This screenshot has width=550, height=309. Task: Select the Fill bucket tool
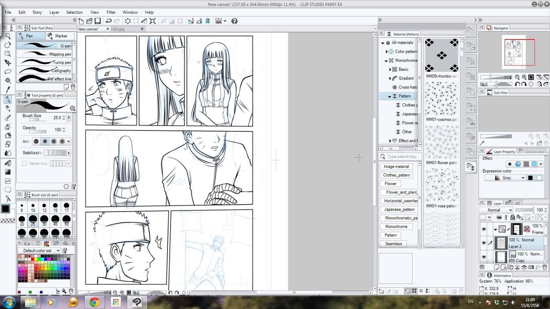click(x=8, y=163)
